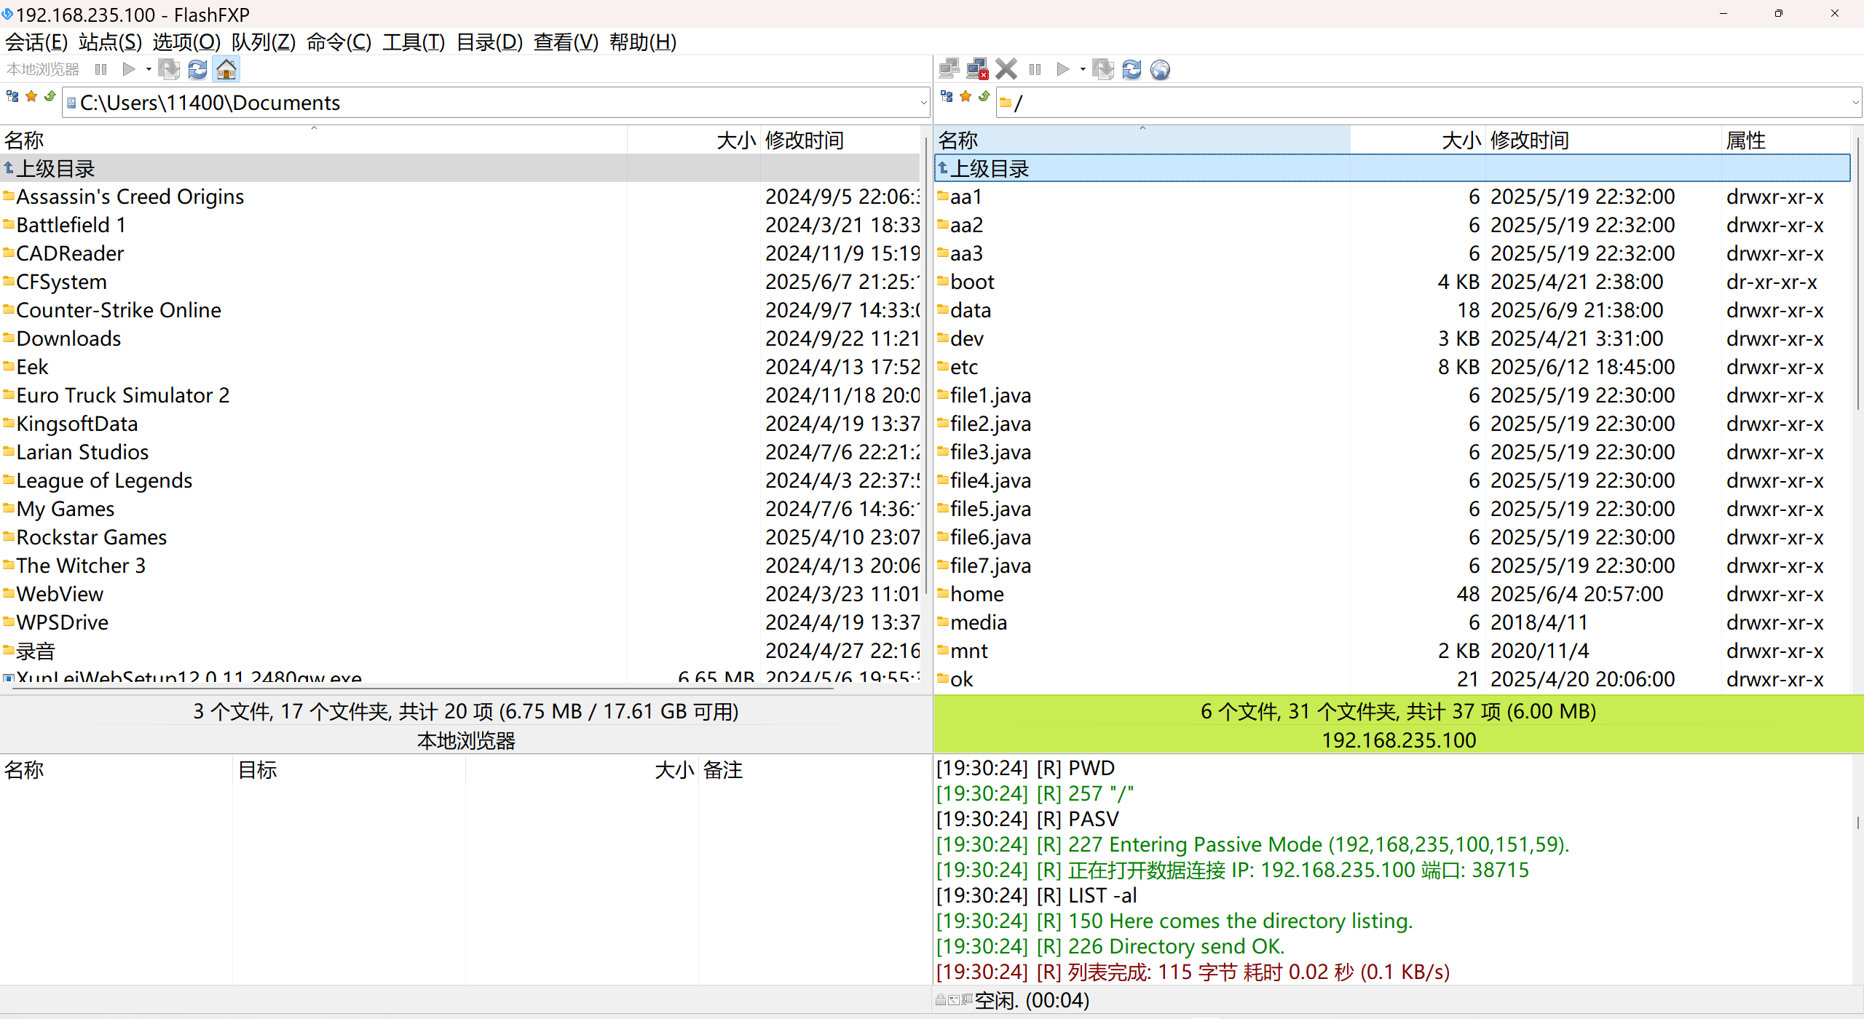Click remote parent-directory green arrow icon
The image size is (1864, 1019).
click(x=984, y=96)
